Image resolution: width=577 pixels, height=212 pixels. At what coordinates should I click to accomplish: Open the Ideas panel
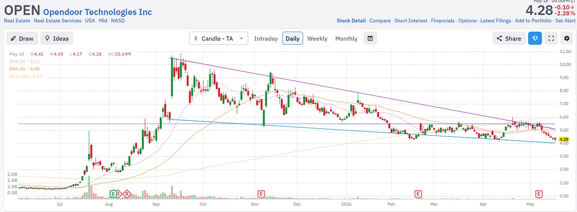[x=57, y=38]
